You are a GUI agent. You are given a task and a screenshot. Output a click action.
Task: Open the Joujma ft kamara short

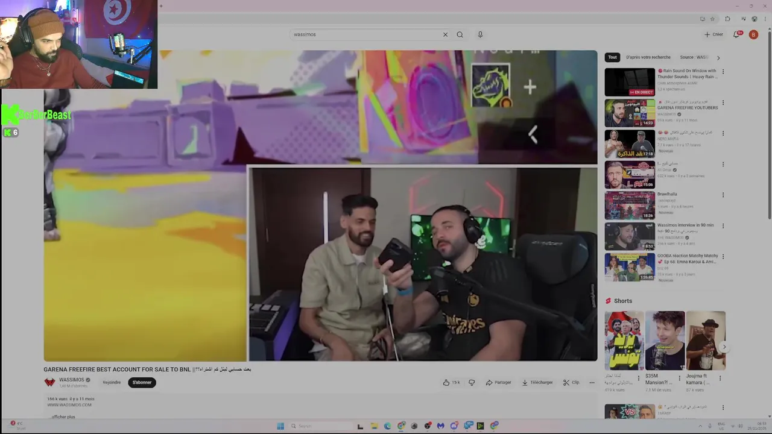pyautogui.click(x=706, y=341)
